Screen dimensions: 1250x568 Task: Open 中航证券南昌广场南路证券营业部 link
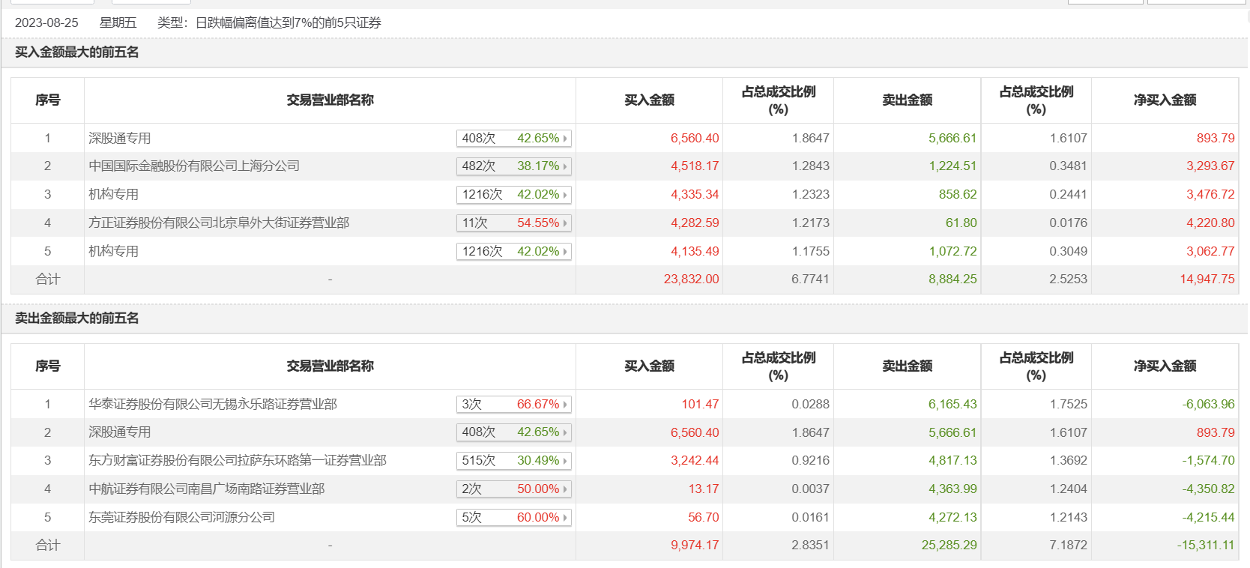[x=207, y=489]
